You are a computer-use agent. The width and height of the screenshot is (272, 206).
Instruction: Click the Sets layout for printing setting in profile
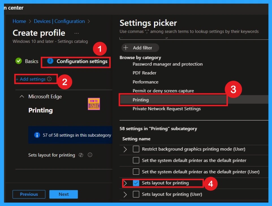[x=52, y=155]
